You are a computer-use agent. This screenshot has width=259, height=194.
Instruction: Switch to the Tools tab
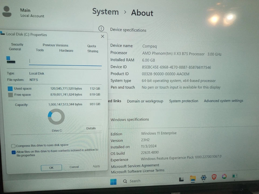[40, 50]
